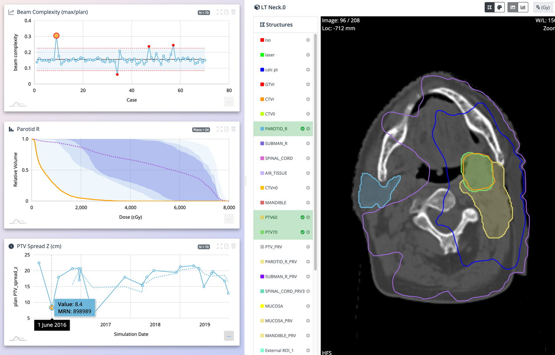Export the PTV Spread Z chart

click(226, 246)
